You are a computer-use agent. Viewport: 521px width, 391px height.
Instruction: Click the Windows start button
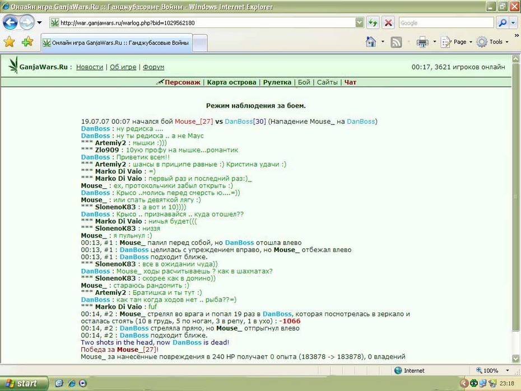point(24,383)
